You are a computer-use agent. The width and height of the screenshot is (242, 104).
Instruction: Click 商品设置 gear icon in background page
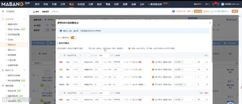[x=227, y=20]
